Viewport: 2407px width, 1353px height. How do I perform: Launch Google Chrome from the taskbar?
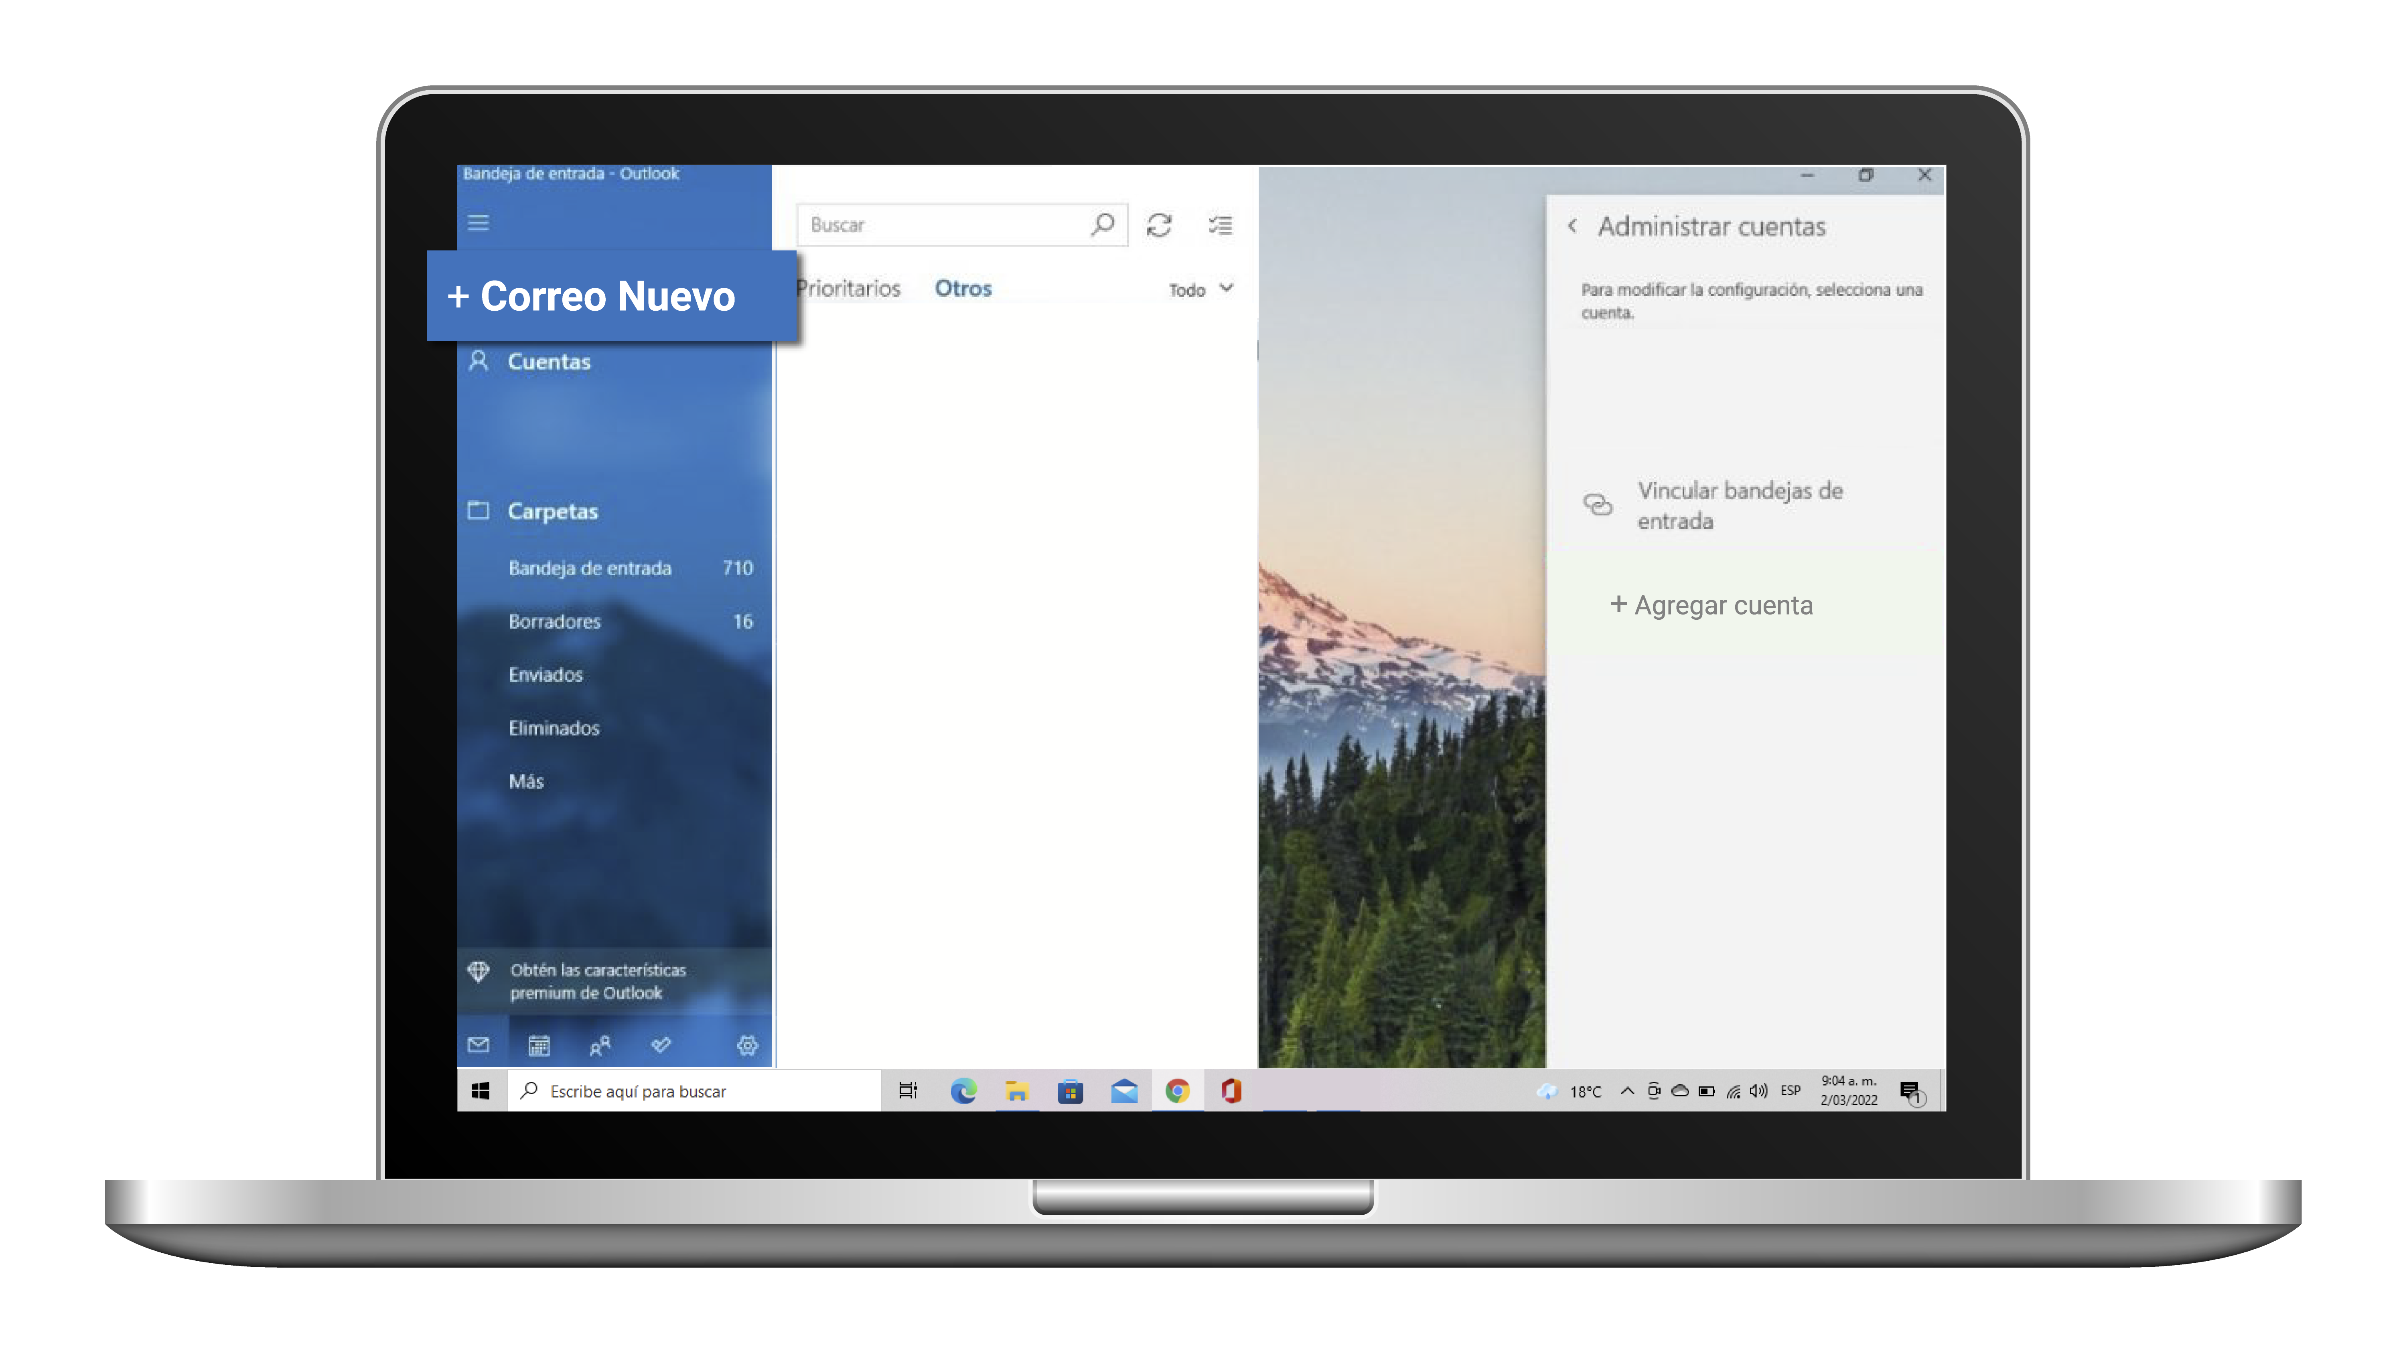point(1177,1090)
